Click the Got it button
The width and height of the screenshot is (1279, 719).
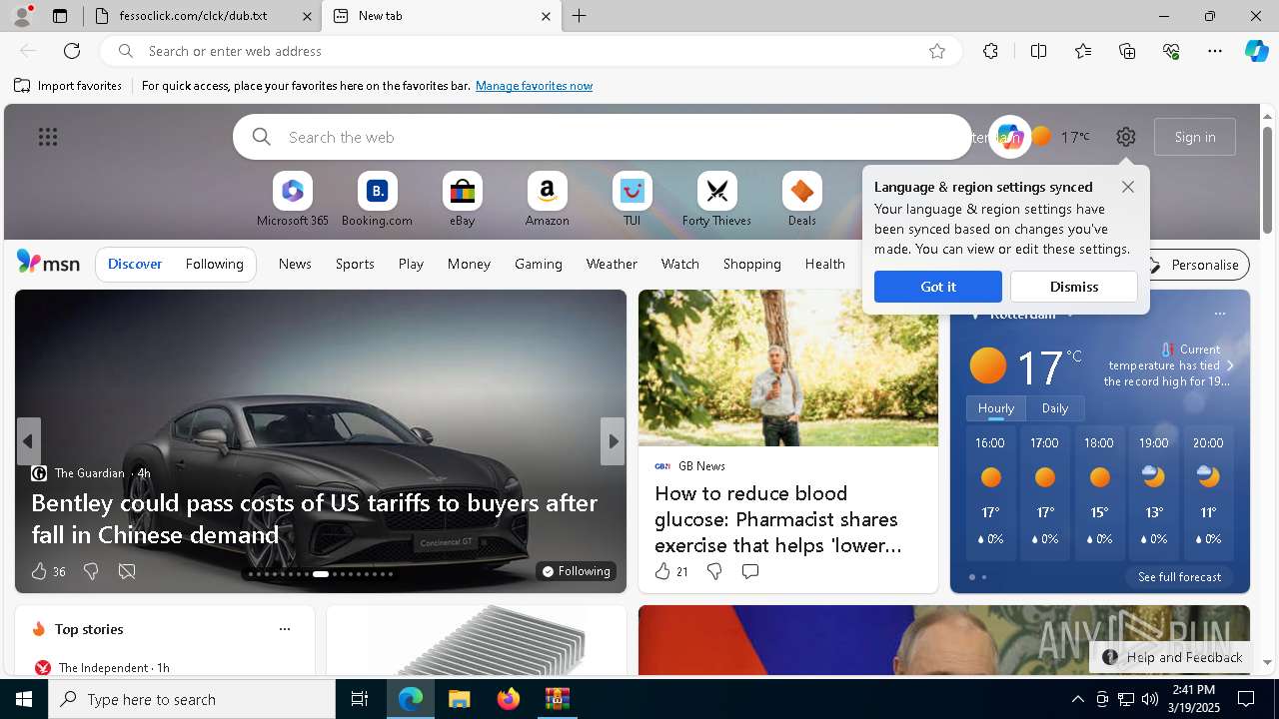click(x=937, y=287)
